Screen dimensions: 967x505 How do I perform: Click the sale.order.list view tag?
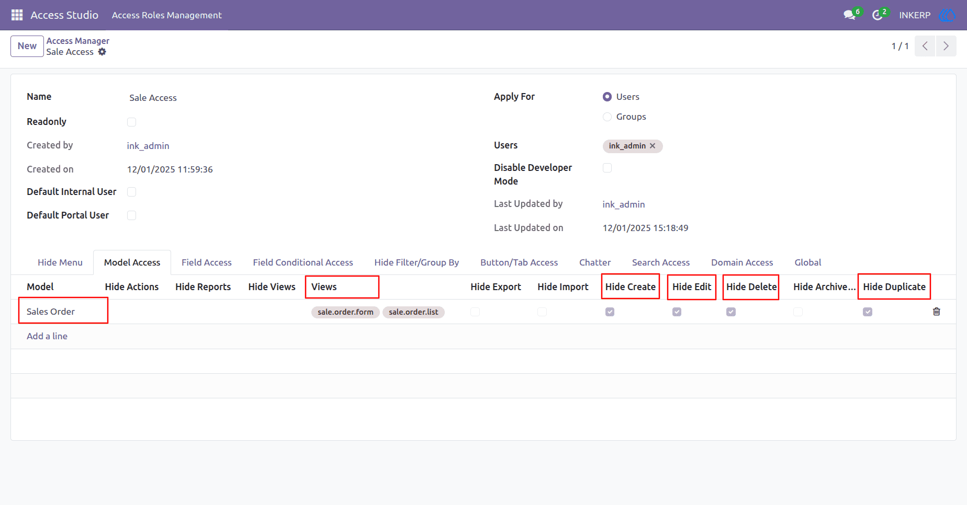click(413, 312)
